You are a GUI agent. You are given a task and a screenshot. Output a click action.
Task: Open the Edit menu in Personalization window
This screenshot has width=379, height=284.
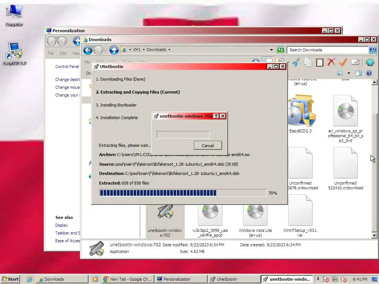coord(63,53)
